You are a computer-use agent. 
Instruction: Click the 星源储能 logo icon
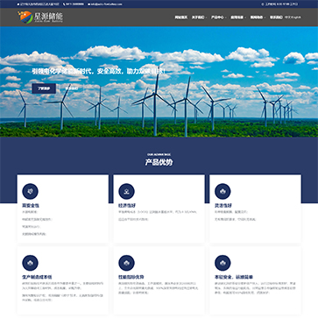(25, 18)
